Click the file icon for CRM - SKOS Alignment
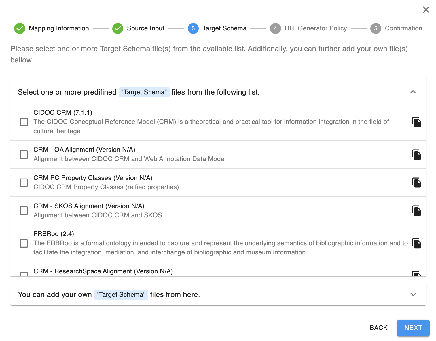 click(416, 210)
